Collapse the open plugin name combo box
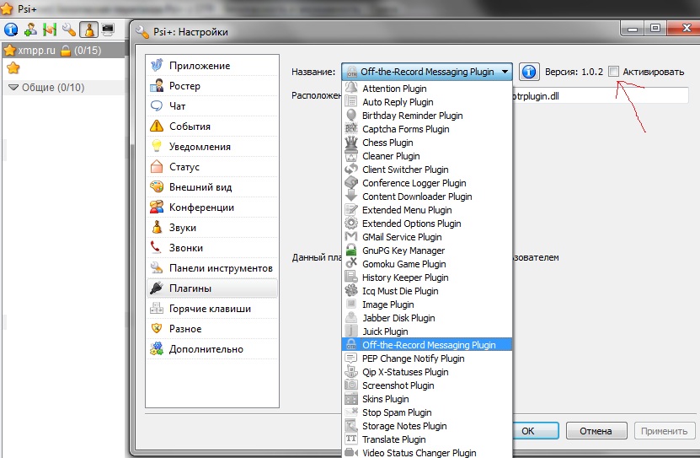Screen dimensions: 700x458 tap(427, 72)
